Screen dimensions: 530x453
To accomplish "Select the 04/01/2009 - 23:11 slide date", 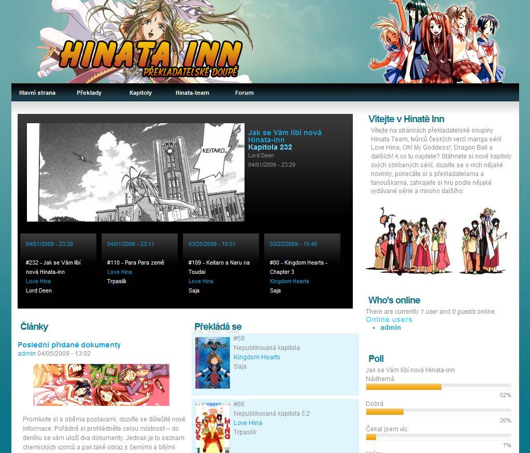I will [x=131, y=244].
